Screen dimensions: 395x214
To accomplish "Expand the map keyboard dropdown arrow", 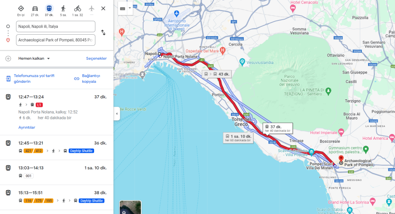I will (x=130, y=8).
